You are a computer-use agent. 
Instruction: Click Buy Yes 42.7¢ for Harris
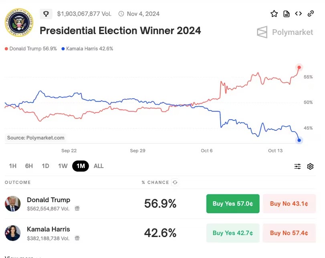(233, 233)
